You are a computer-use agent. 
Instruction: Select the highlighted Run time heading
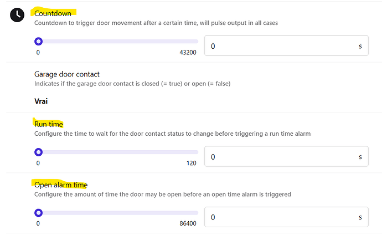pyautogui.click(x=49, y=124)
